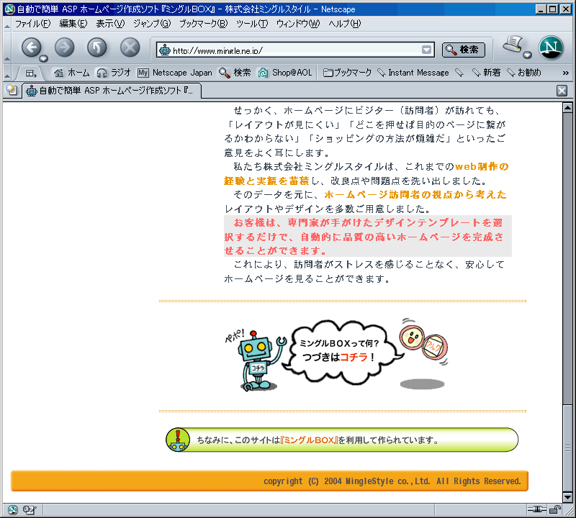Click the Netscape icon in the title bar
Viewport: 576px width, 518px height.
[x=9, y=9]
